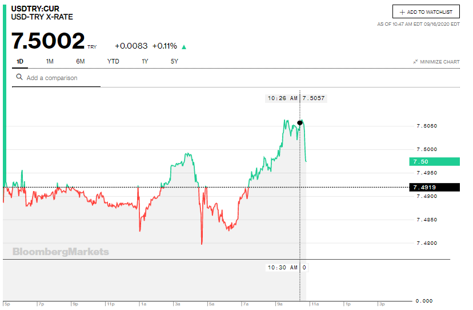This screenshot has width=473, height=310.
Task: Show the YTD chart range
Action: 113,61
